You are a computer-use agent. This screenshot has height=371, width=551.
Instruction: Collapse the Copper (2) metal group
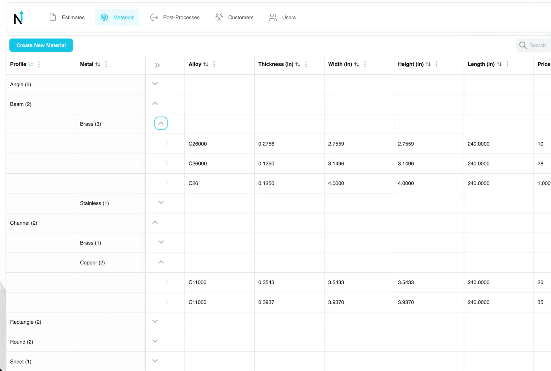161,262
